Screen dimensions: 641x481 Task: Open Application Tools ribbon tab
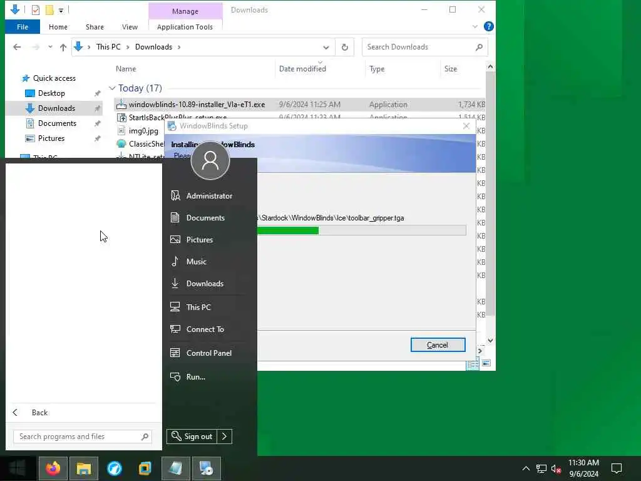pos(185,27)
